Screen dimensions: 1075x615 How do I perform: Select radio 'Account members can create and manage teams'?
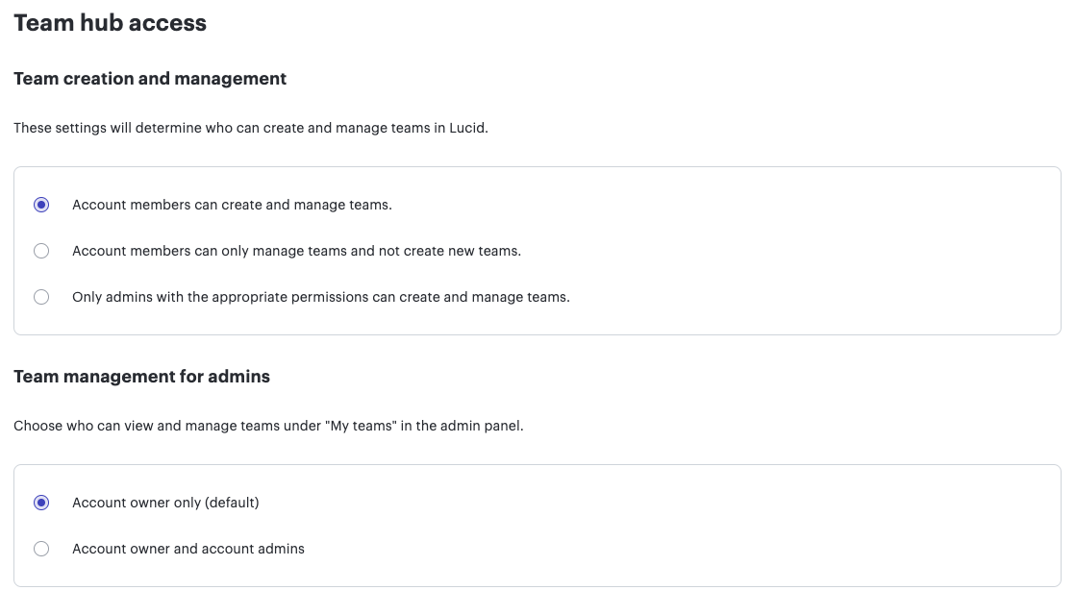point(41,205)
